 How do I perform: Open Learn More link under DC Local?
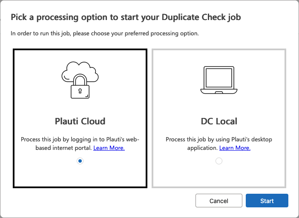click(x=235, y=148)
